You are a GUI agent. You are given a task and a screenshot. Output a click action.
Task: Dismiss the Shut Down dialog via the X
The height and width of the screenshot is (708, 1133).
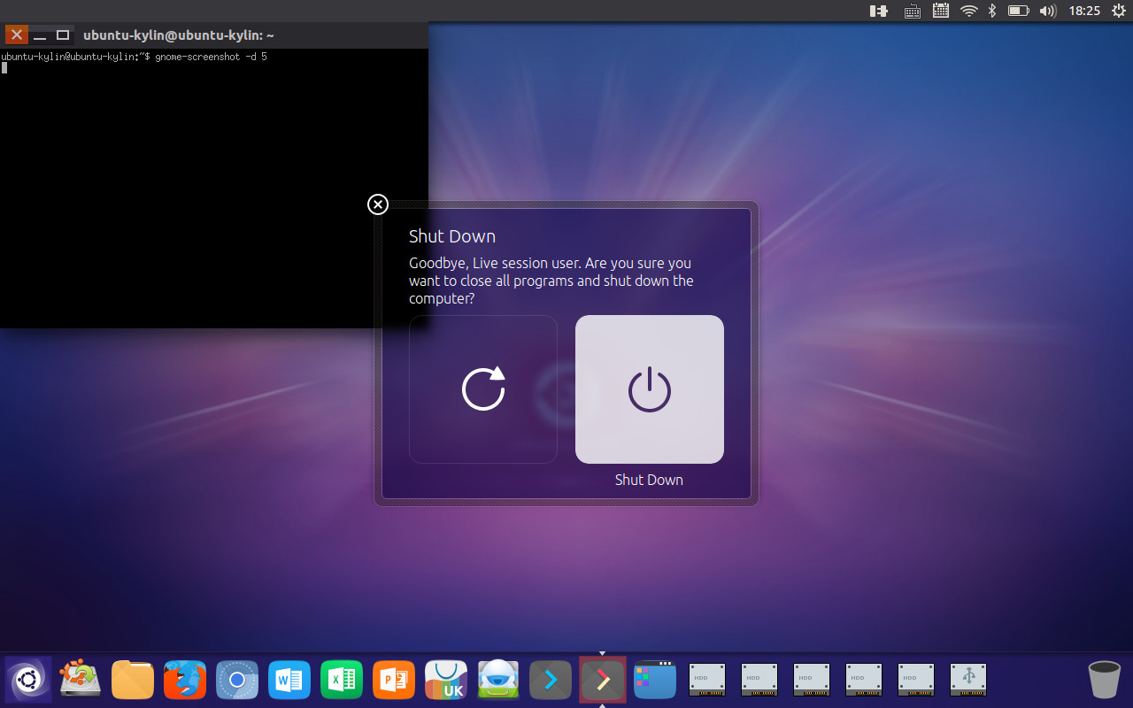tap(378, 204)
